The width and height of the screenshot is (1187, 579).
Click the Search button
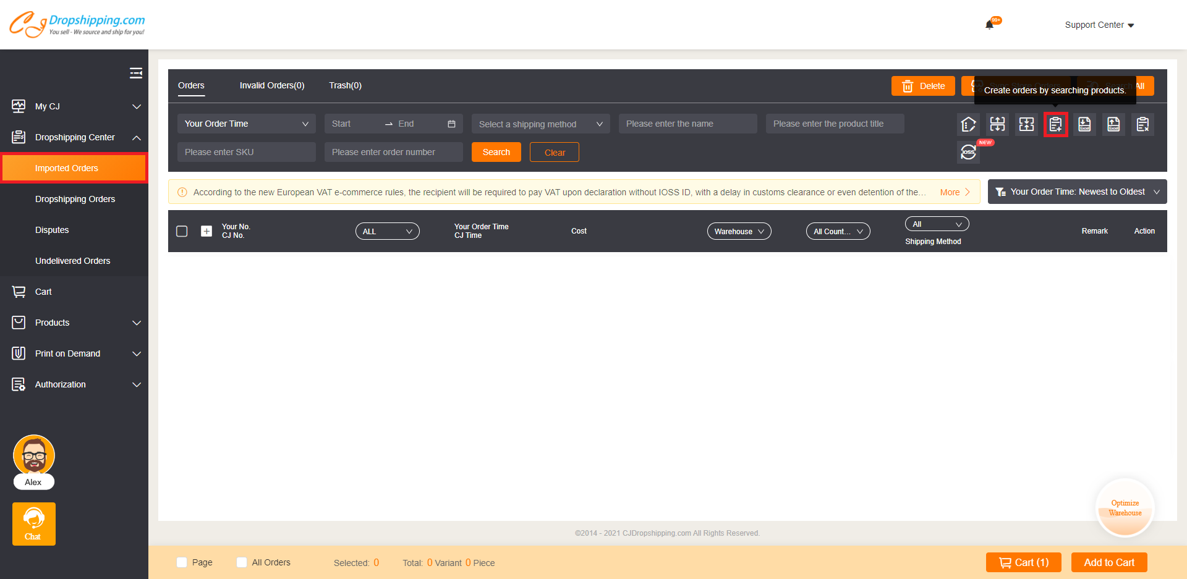(x=496, y=152)
